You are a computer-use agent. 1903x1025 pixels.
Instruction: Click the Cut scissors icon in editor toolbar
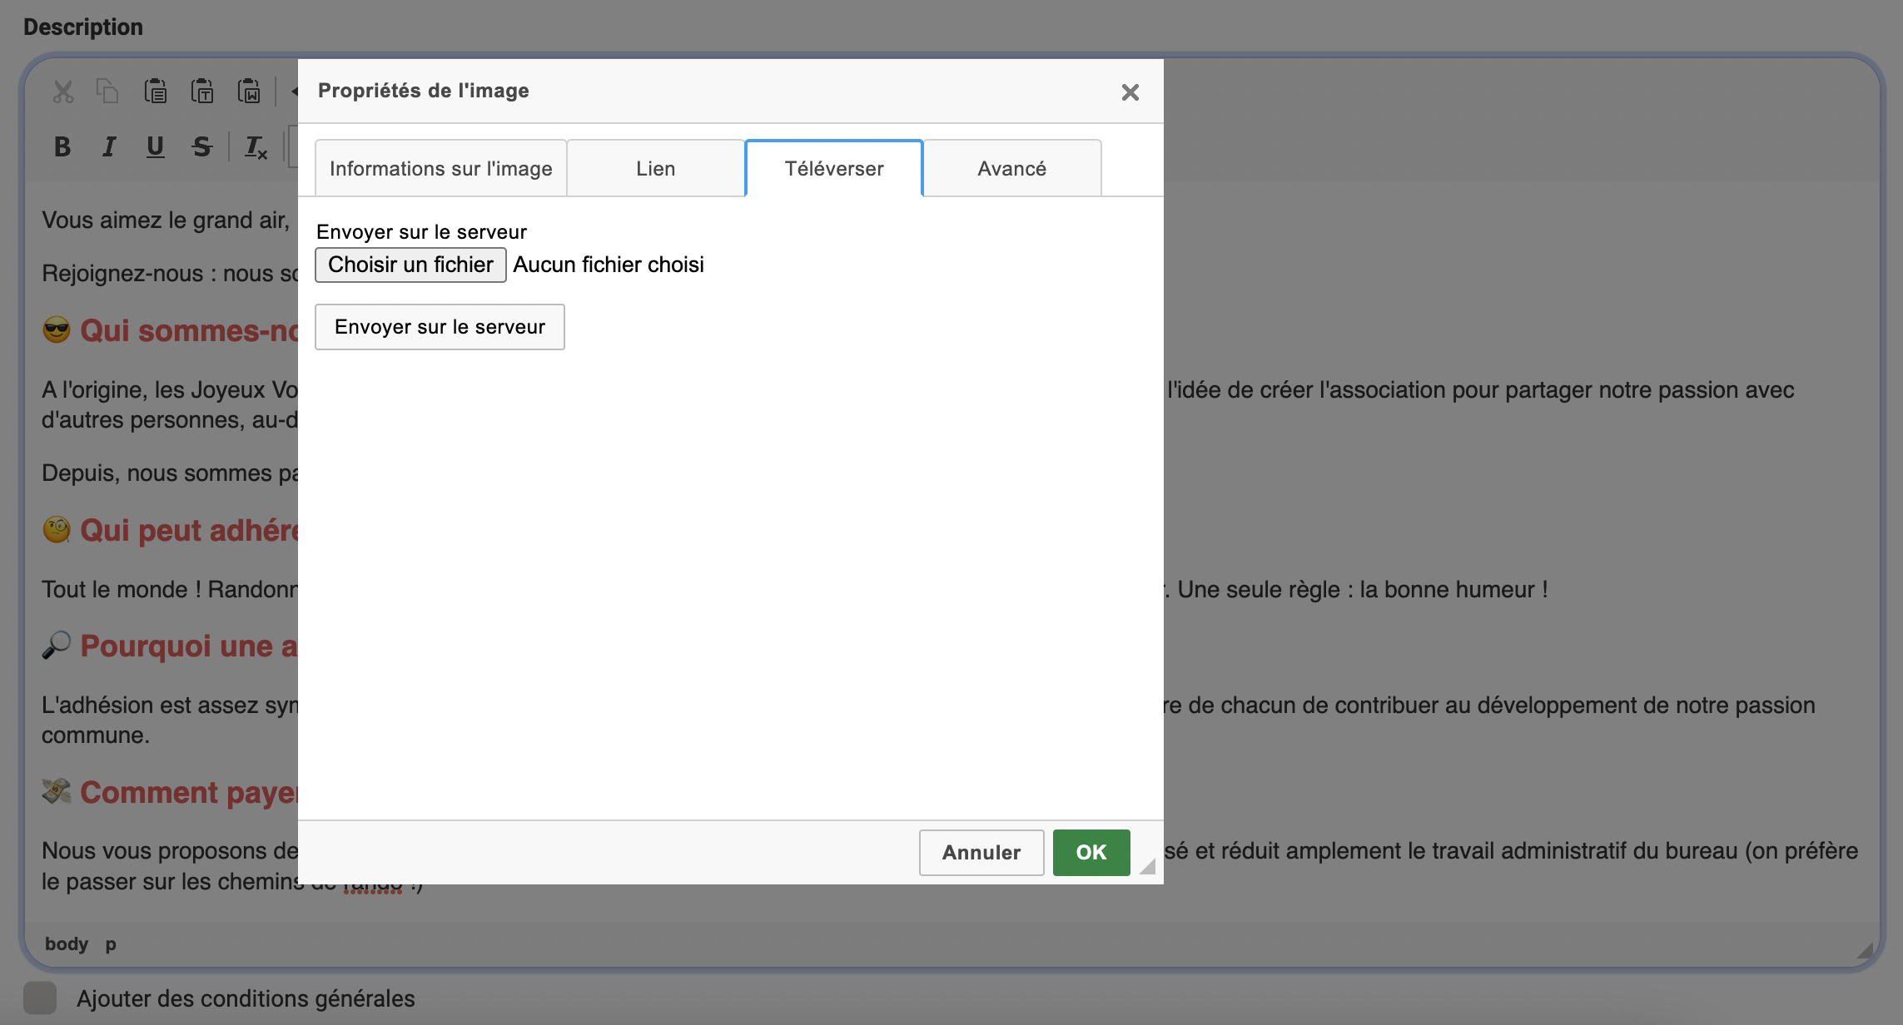[x=63, y=91]
